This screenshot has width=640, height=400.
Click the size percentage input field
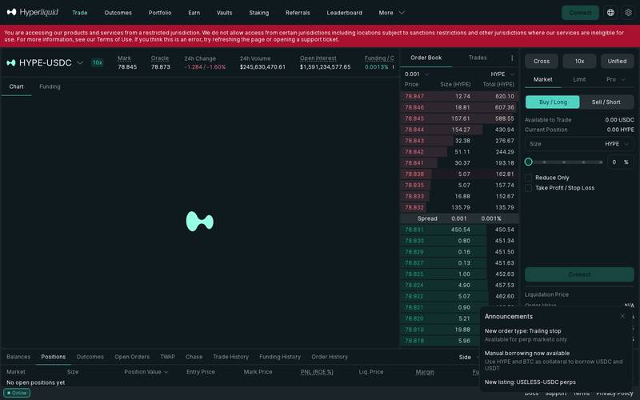[620, 162]
